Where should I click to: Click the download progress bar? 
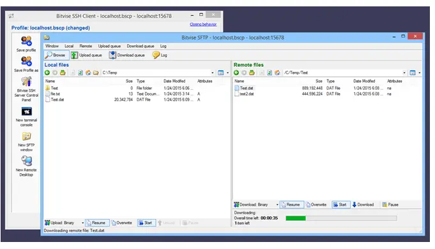click(x=341, y=218)
